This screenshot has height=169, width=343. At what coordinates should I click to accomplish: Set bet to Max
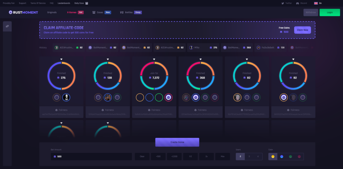(x=222, y=157)
